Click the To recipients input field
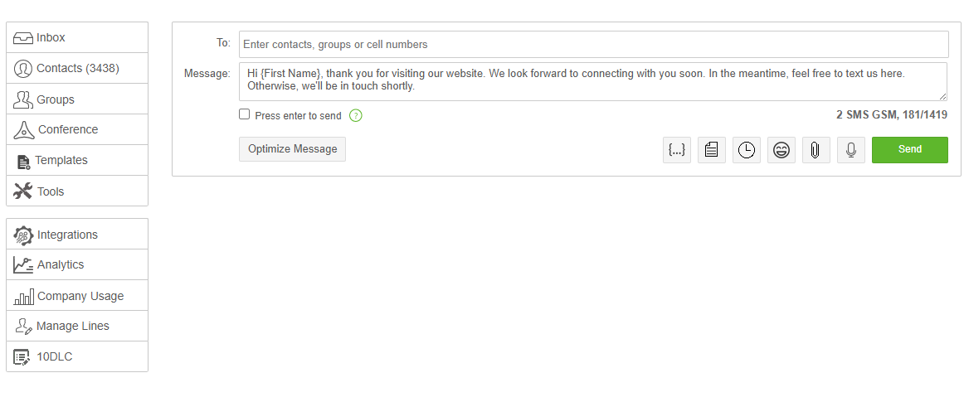Image resolution: width=964 pixels, height=402 pixels. 593,44
